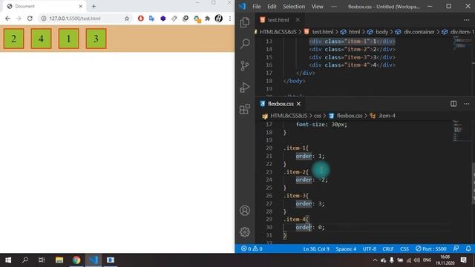Open the View menu
The width and height of the screenshot is (475, 267).
tap(317, 7)
